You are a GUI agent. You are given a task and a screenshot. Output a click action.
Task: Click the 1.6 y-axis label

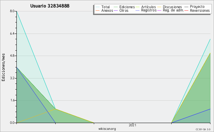[12, 100]
